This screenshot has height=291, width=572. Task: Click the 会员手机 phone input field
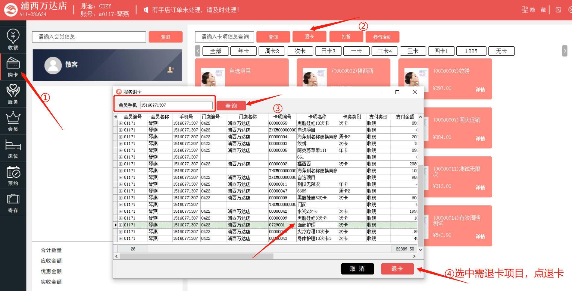click(x=176, y=105)
